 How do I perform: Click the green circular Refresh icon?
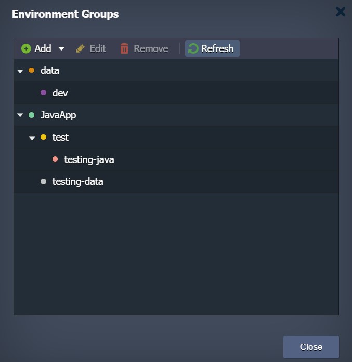193,48
